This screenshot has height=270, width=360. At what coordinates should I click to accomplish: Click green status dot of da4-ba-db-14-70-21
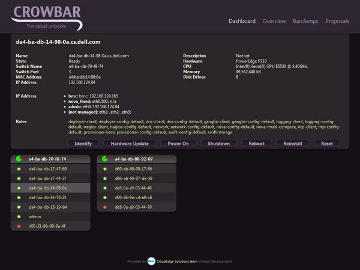click(x=19, y=197)
